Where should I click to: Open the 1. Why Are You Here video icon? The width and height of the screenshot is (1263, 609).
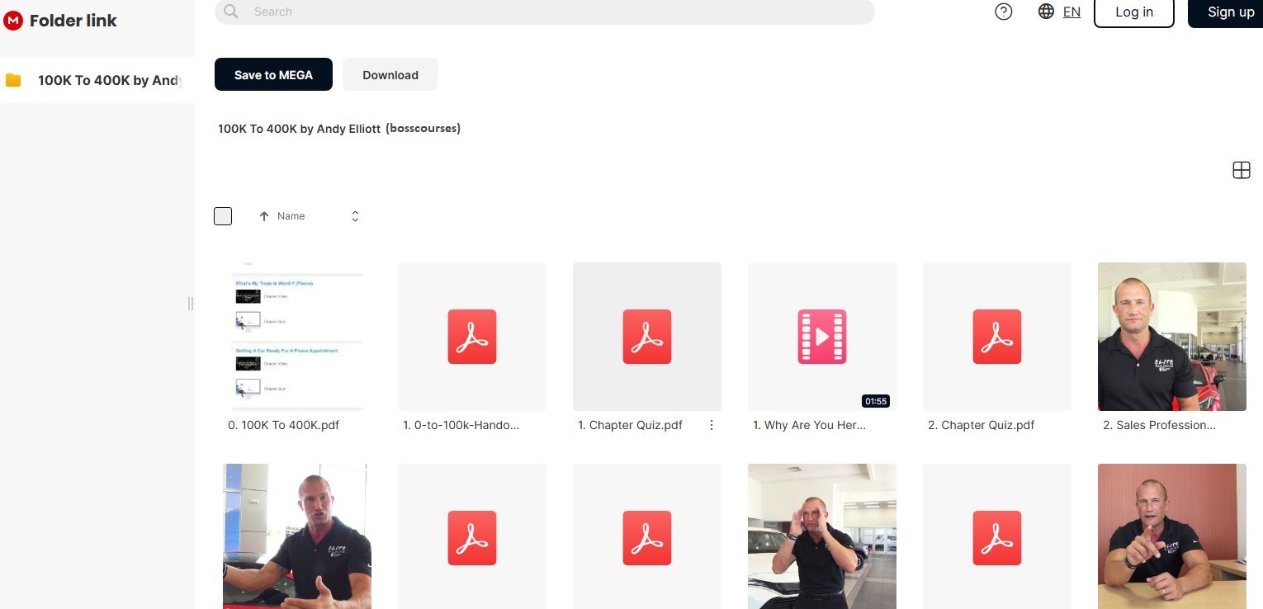(x=822, y=337)
